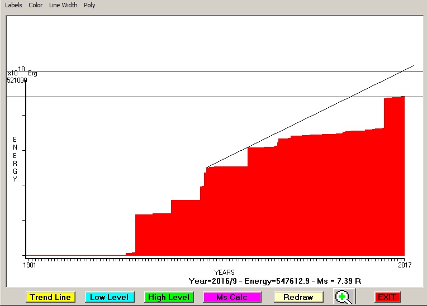The image size is (427, 306).
Task: Open the Color menu
Action: pos(36,5)
